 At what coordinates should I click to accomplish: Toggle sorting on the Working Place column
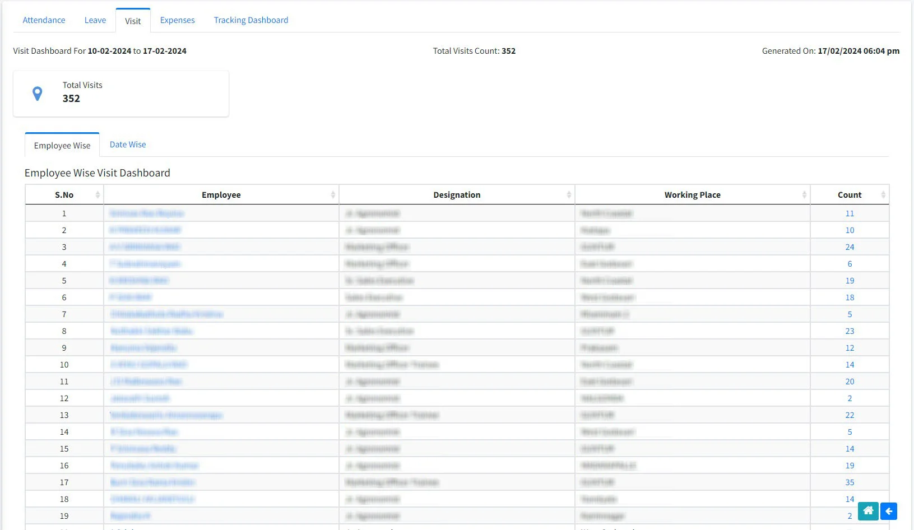[x=806, y=194]
